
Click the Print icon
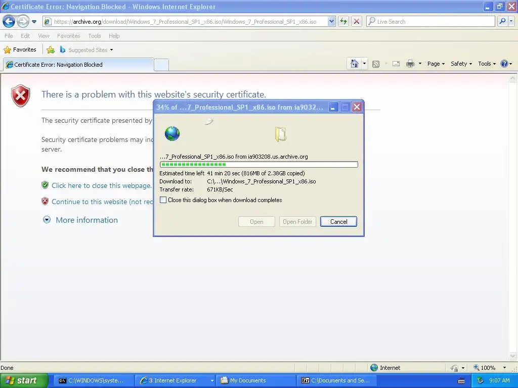click(x=410, y=64)
